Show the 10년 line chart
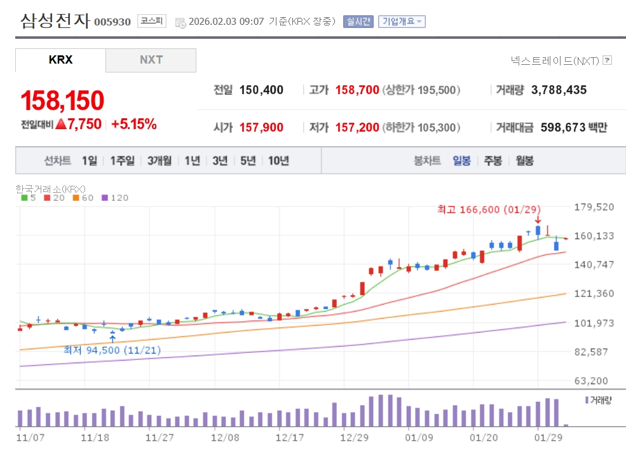 [x=278, y=161]
